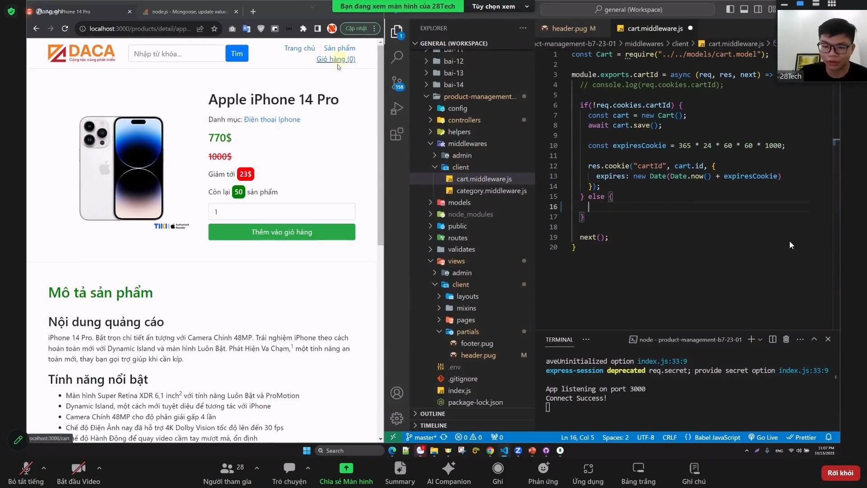Open Source Control view with 158 badge

point(397,83)
